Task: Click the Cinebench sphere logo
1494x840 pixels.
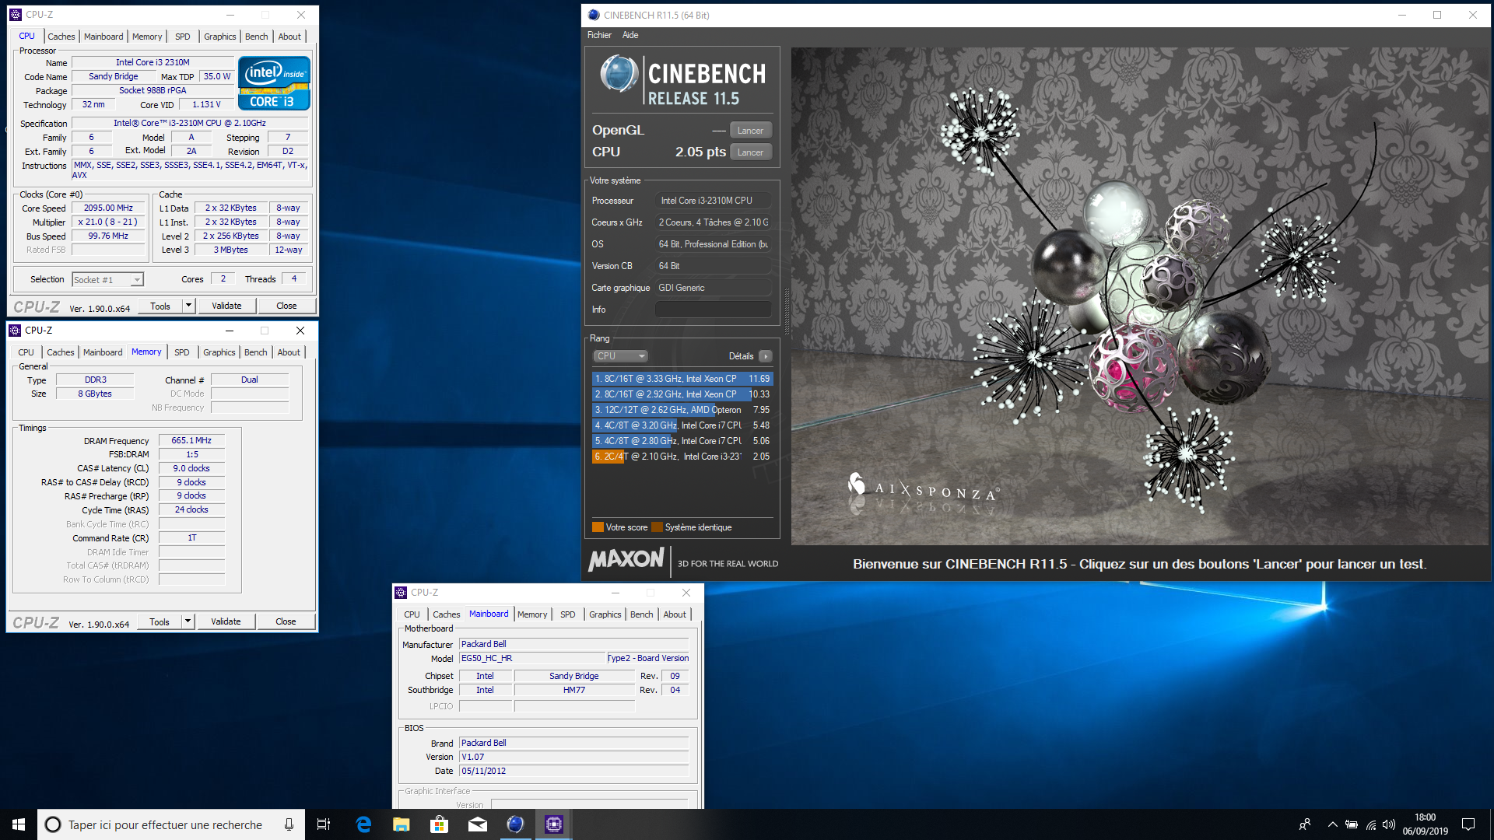Action: [619, 75]
